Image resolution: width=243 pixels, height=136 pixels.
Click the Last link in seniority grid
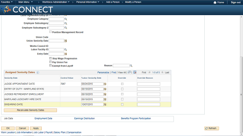[x=167, y=73]
